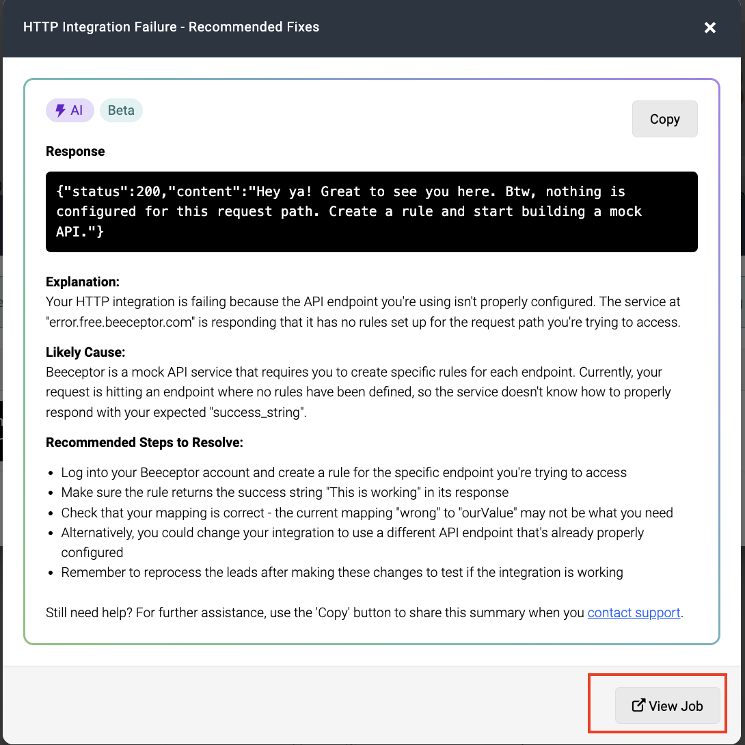Select the JSON response code block
Image resolution: width=745 pixels, height=745 pixels.
371,211
